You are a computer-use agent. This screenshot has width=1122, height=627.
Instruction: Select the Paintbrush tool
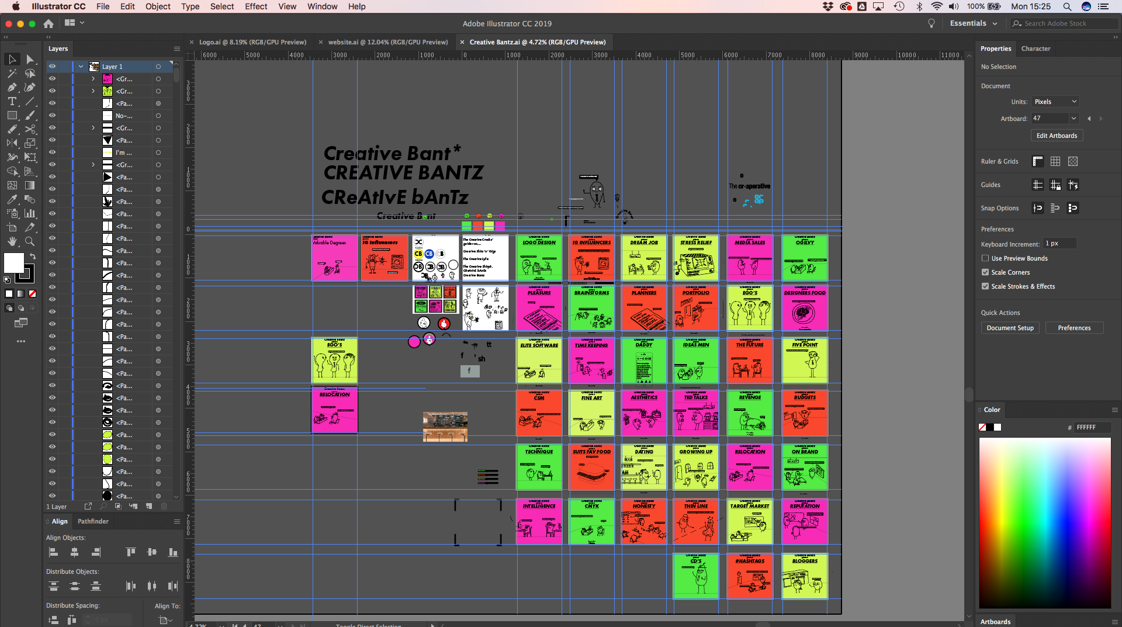click(30, 116)
